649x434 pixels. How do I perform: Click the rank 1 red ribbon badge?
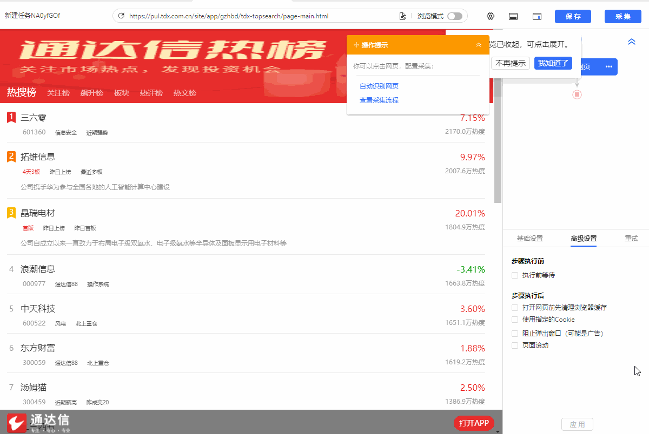(x=11, y=117)
